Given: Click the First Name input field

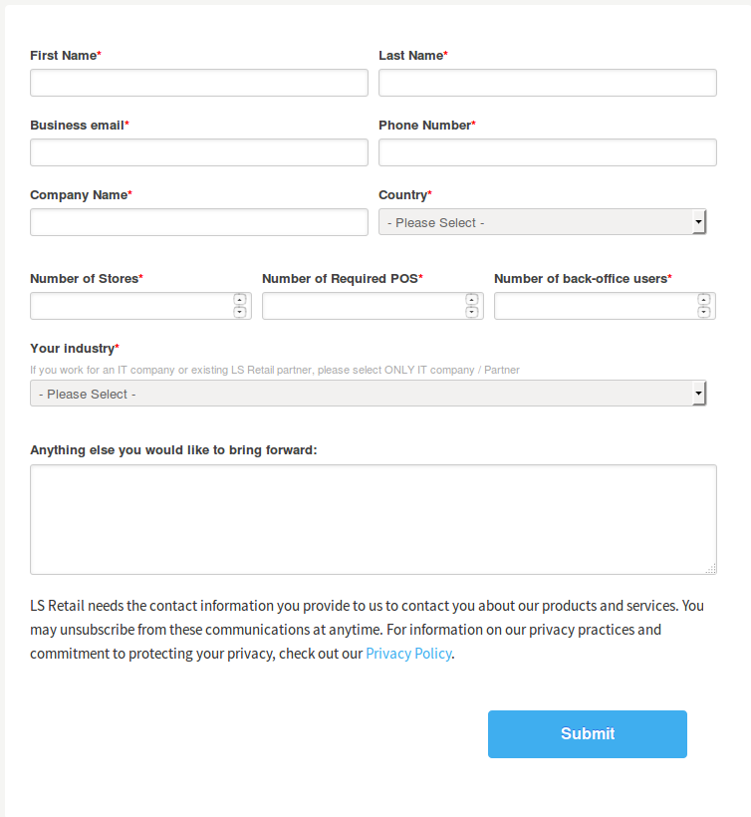Looking at the screenshot, I should point(198,83).
